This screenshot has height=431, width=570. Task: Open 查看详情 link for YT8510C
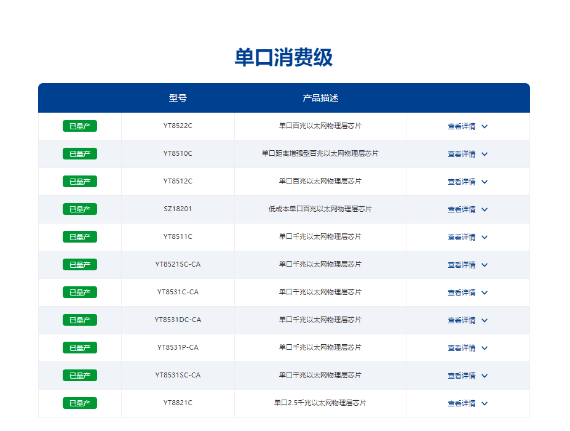[461, 154]
